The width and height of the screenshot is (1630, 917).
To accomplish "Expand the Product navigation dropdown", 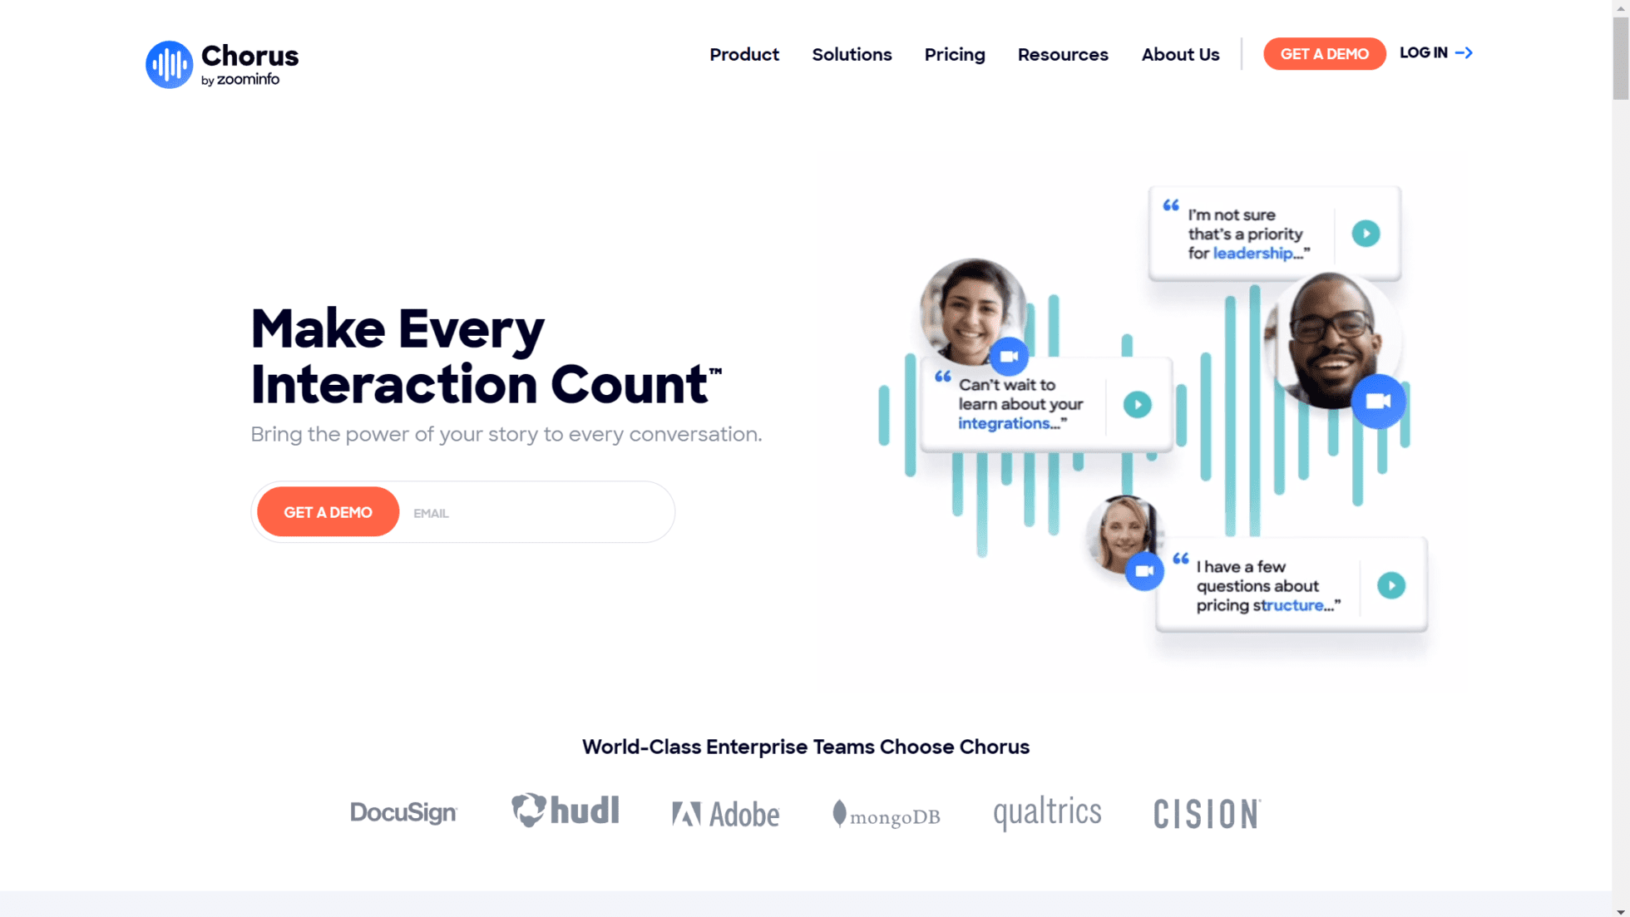I will click(x=743, y=54).
